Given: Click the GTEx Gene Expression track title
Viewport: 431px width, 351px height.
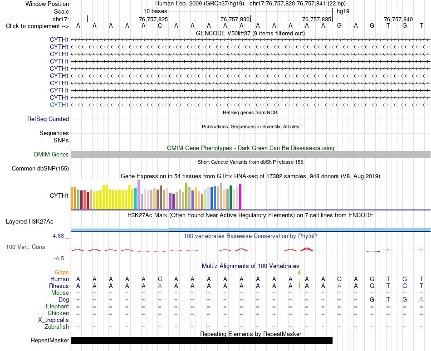Looking at the screenshot, I should tap(250, 176).
